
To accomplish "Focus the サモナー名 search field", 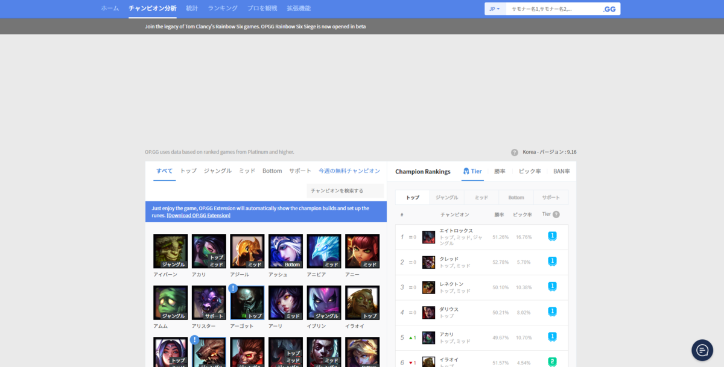I will [553, 9].
